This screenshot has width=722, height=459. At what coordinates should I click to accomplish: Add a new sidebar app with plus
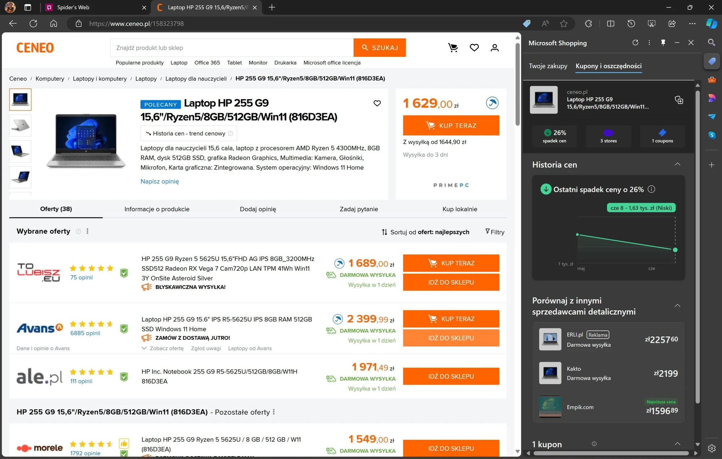click(712, 165)
